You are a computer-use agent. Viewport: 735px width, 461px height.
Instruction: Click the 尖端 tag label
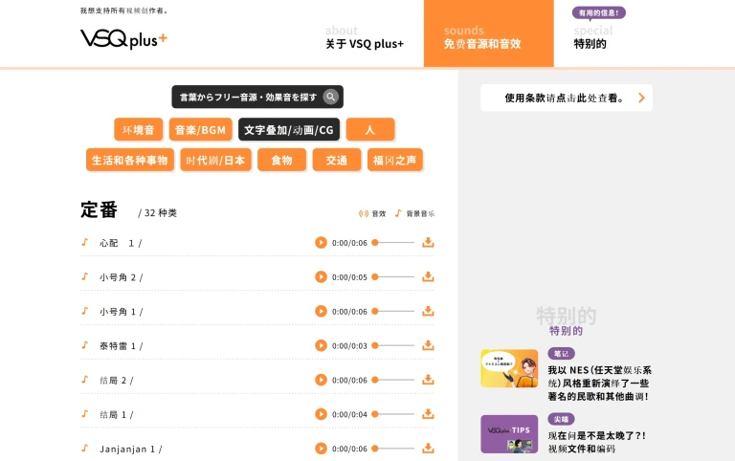coord(561,419)
